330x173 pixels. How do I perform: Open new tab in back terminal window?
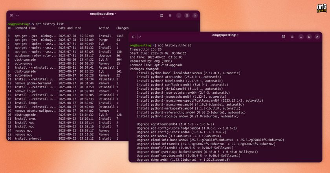pos(11,16)
